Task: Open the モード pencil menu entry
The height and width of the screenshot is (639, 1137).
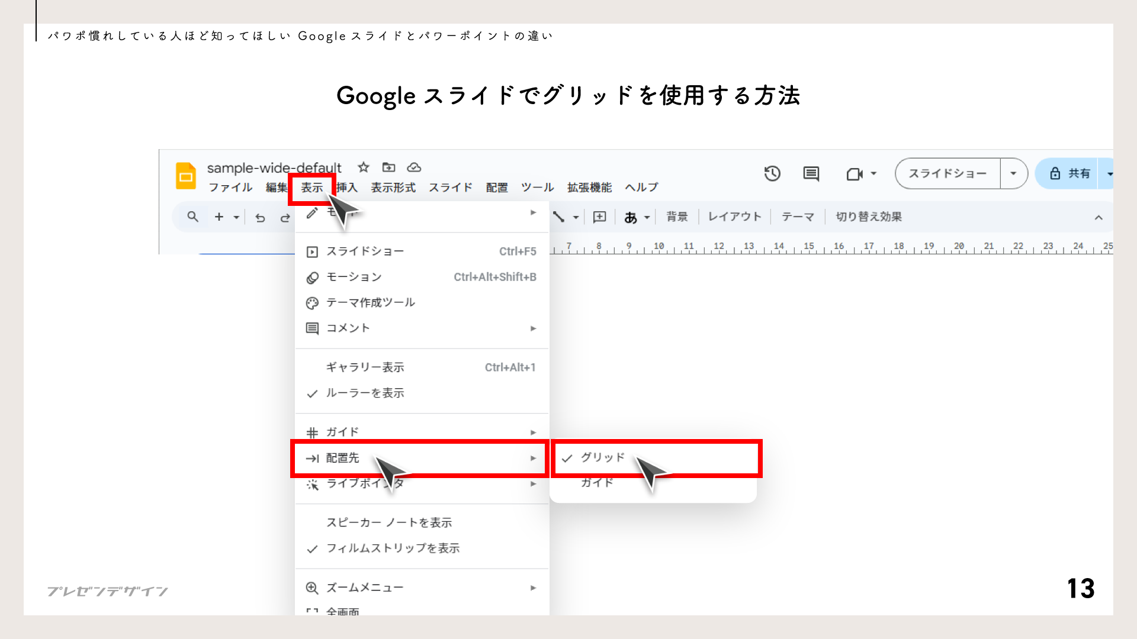Action: pyautogui.click(x=422, y=212)
